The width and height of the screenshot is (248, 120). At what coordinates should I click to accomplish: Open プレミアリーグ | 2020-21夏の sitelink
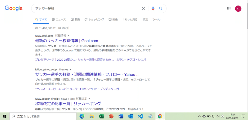55,60
